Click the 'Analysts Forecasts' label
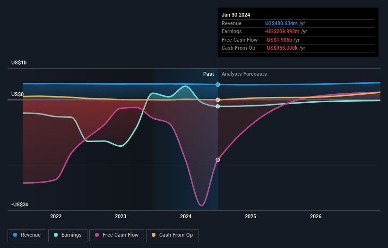Image resolution: width=388 pixels, height=248 pixels. (x=244, y=74)
